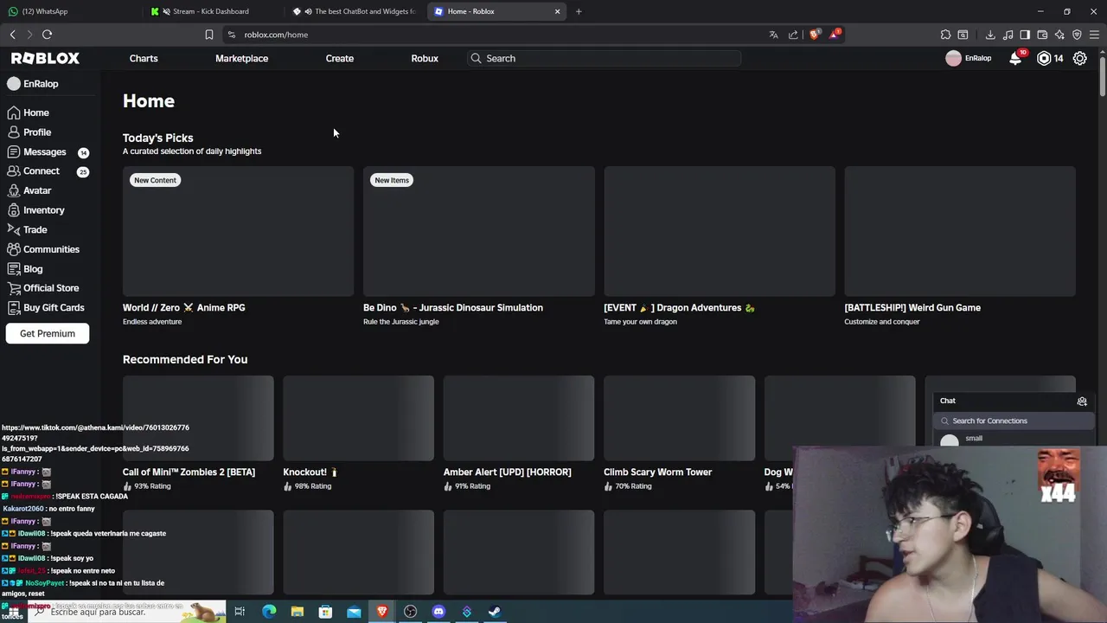
Task: Click the Brave VPN shield icon
Action: (x=1077, y=35)
